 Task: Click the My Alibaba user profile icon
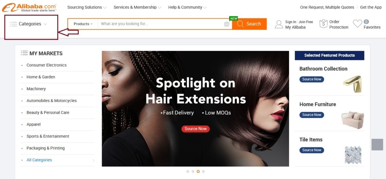(279, 24)
